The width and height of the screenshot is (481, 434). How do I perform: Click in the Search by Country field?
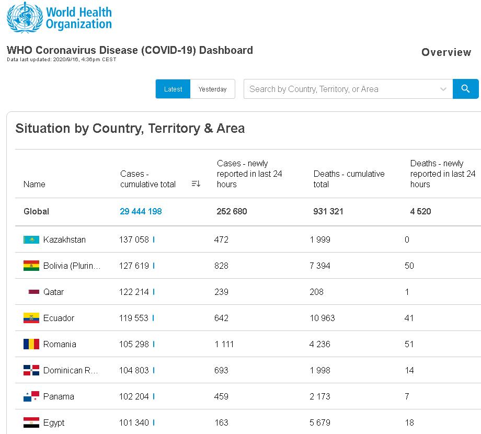[x=340, y=89]
